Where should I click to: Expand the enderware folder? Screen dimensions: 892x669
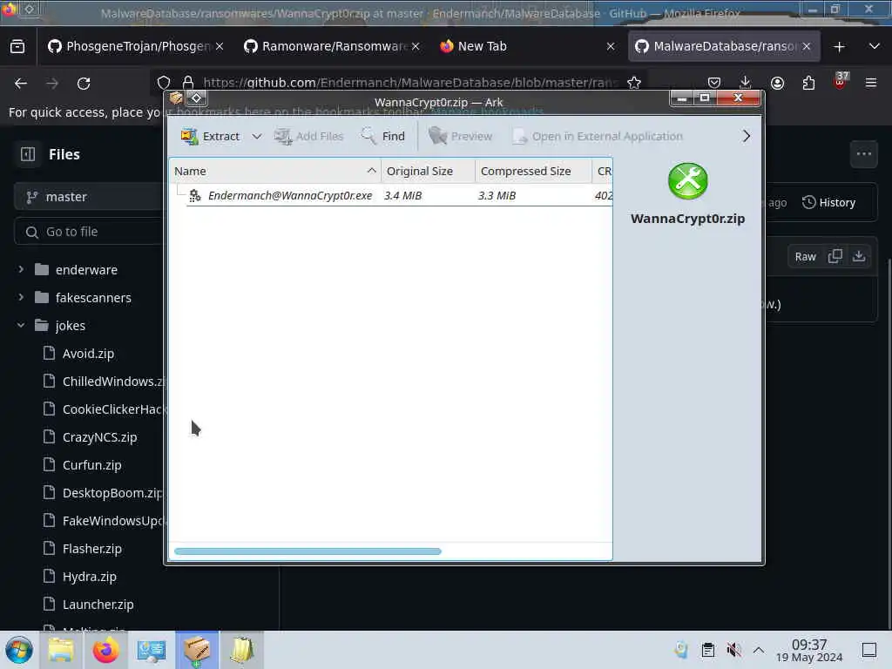click(x=21, y=269)
